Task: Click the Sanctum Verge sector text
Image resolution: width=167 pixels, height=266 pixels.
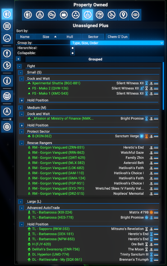Action: coord(127,136)
